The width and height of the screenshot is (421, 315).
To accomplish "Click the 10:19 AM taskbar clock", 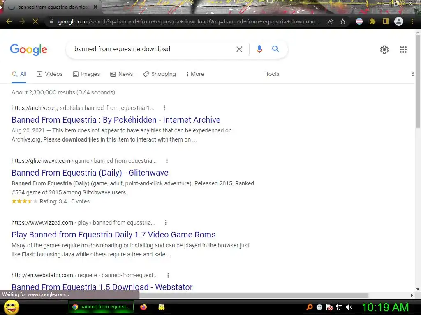I will coord(385,307).
